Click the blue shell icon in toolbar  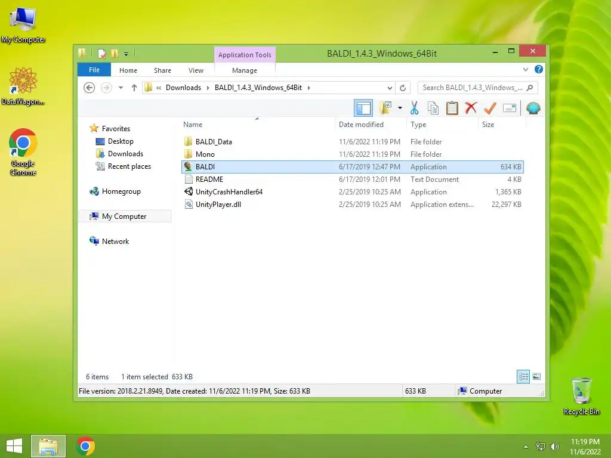533,108
